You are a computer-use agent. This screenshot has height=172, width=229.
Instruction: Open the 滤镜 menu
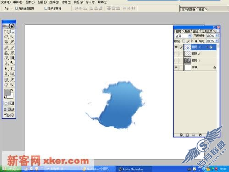[x=66, y=2]
